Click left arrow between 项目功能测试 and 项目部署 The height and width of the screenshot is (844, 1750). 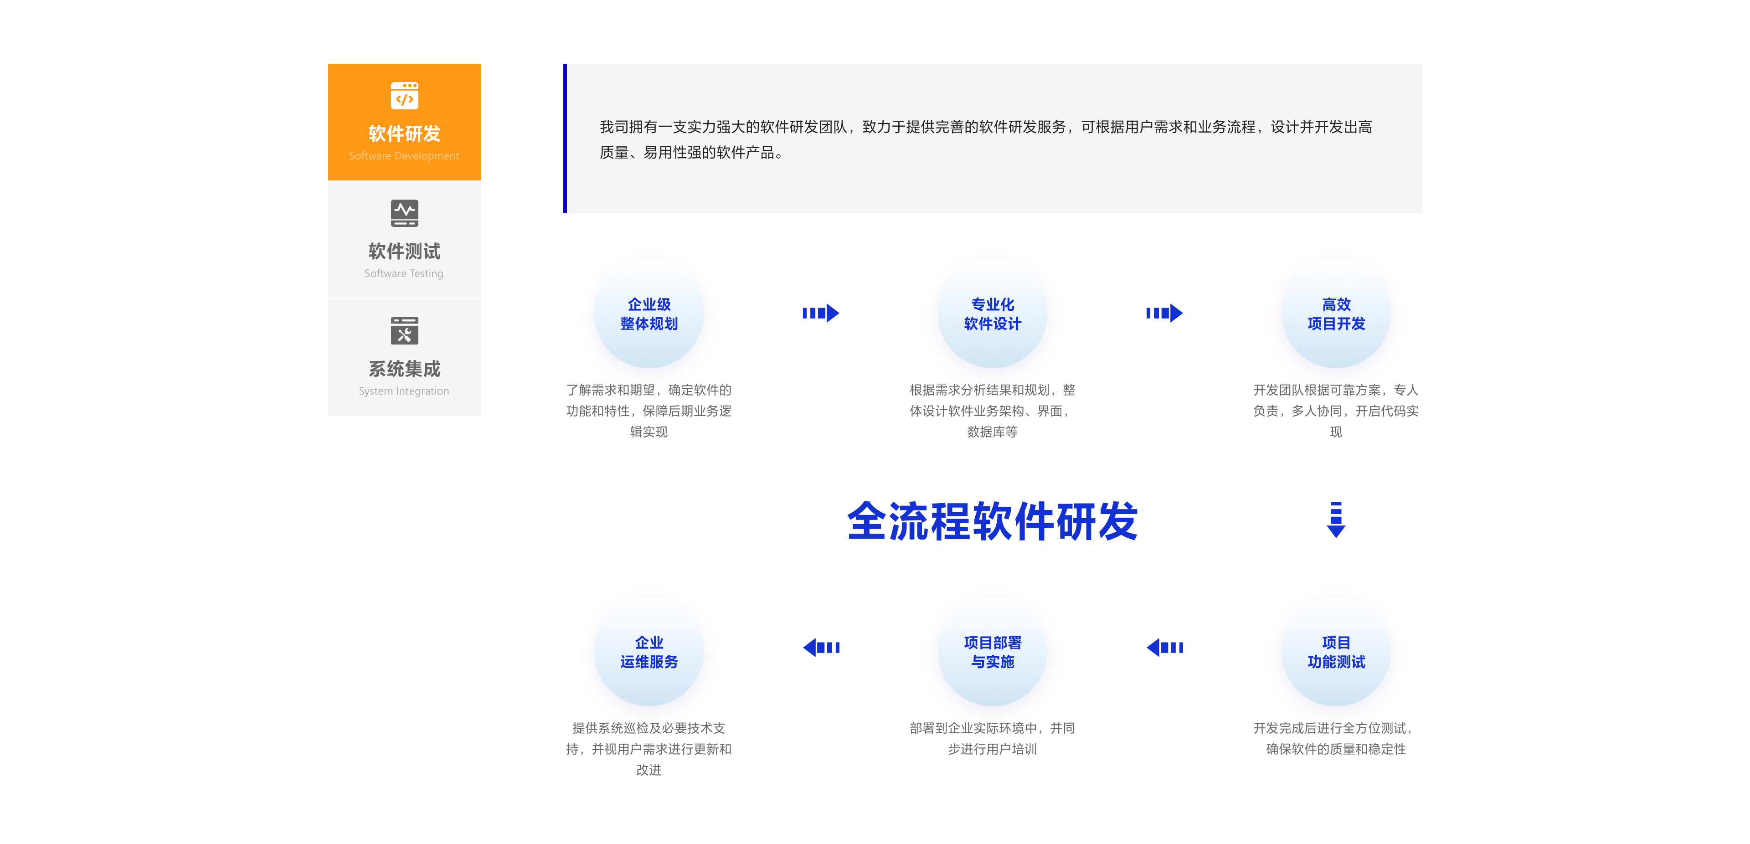click(x=1164, y=648)
